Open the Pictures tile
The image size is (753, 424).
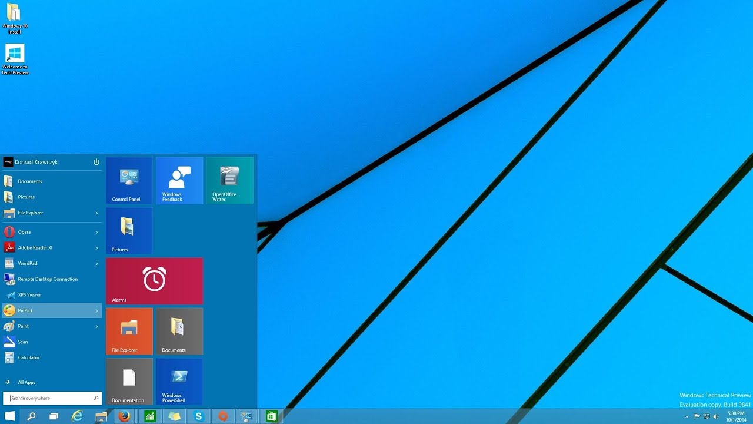point(129,231)
